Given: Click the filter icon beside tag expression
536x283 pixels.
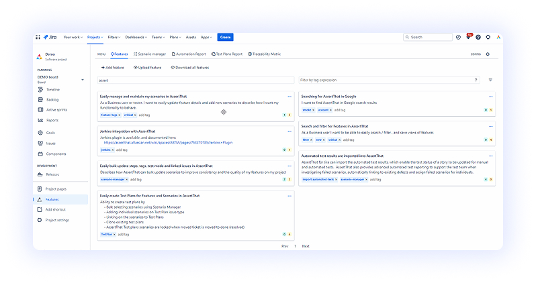Looking at the screenshot, I should coord(490,80).
